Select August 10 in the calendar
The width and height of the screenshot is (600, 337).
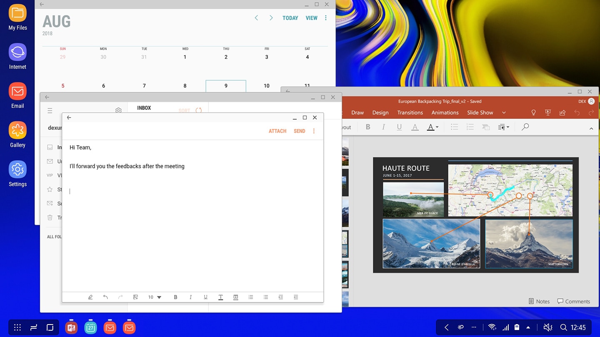click(x=266, y=86)
